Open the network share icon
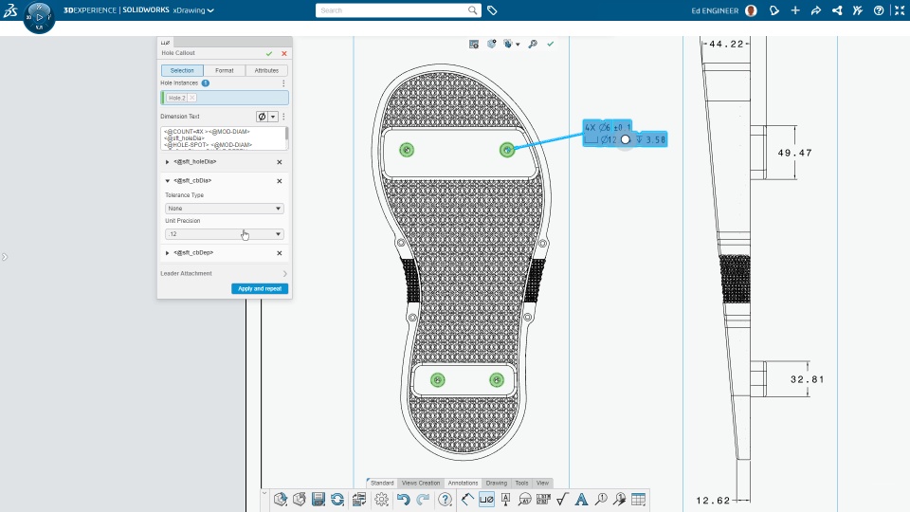This screenshot has width=910, height=512. (x=837, y=10)
